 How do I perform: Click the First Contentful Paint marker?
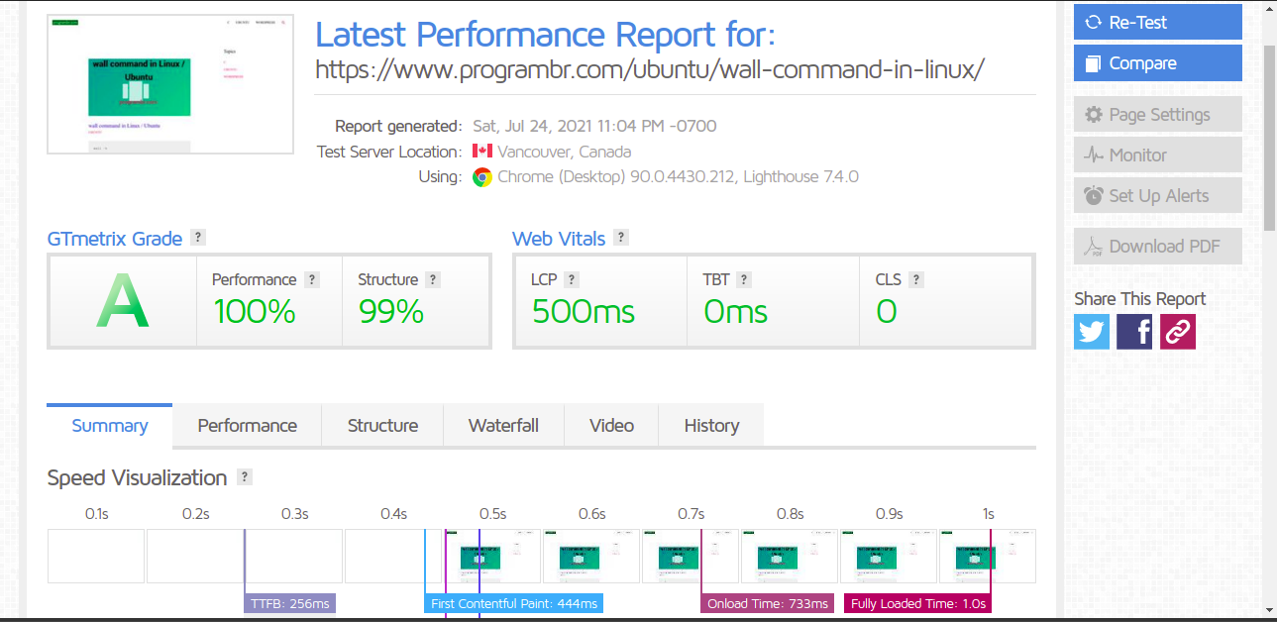pos(513,603)
